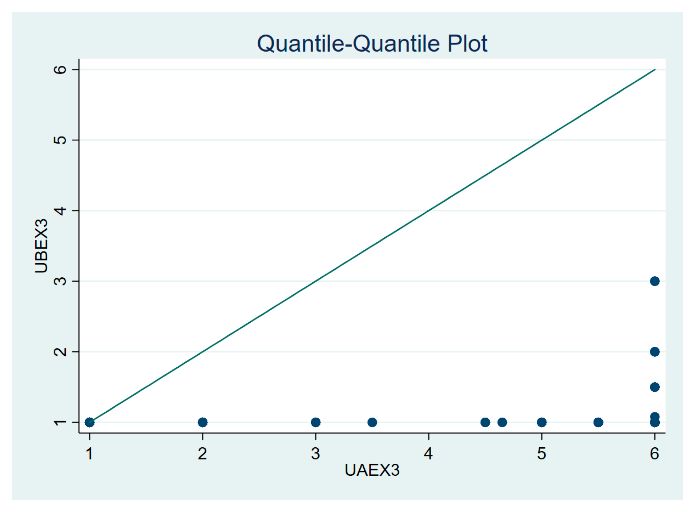Select the x-axis tick label 2
Viewport: 694px width, 512px height.
[202, 453]
